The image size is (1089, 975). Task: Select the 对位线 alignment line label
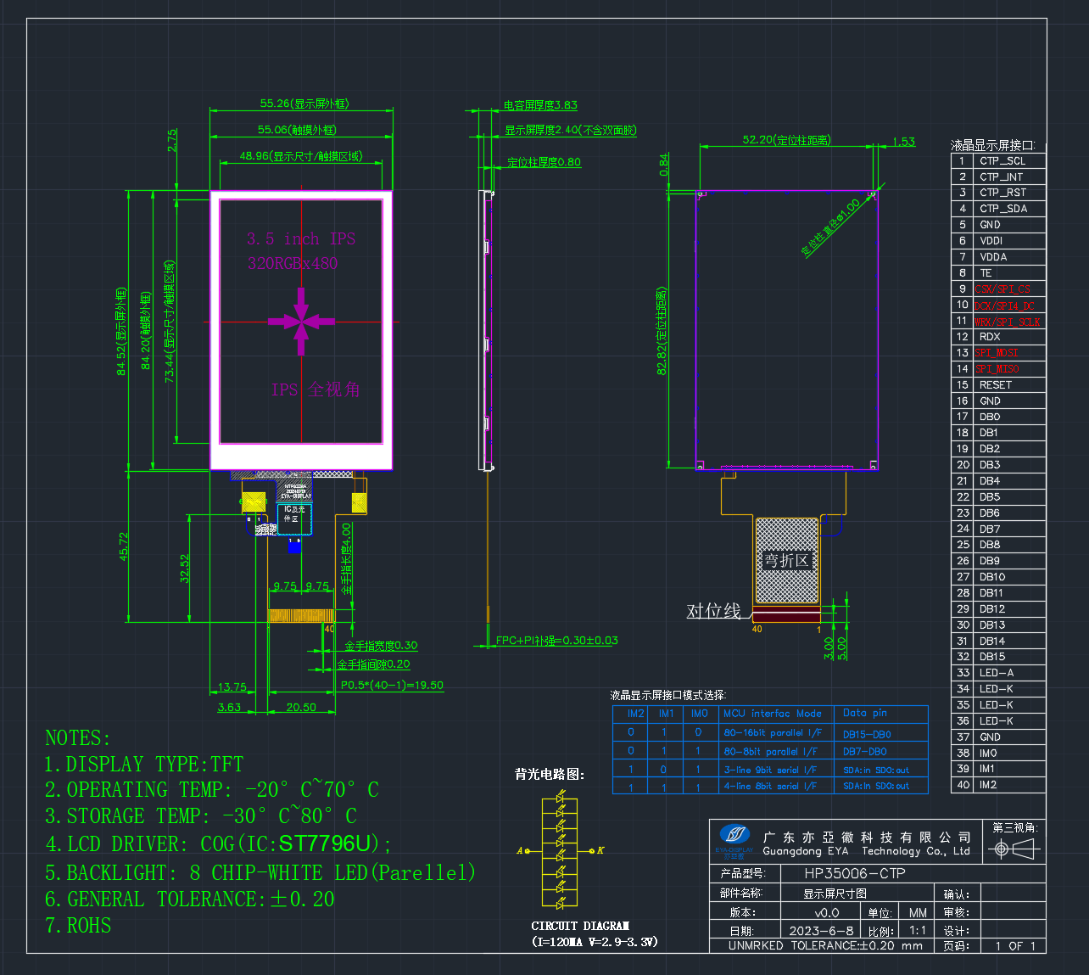click(714, 611)
